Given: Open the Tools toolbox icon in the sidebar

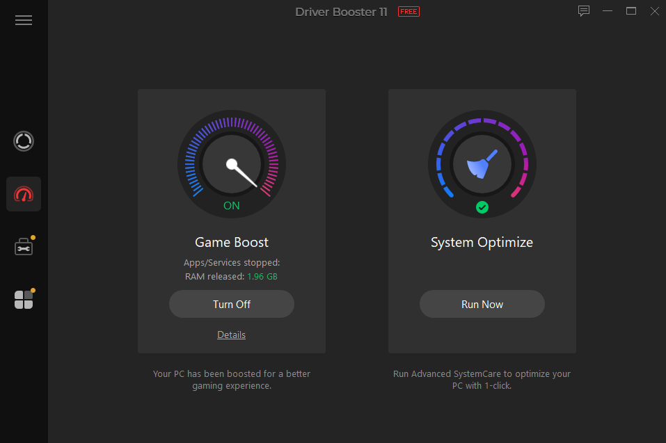Looking at the screenshot, I should [23, 245].
